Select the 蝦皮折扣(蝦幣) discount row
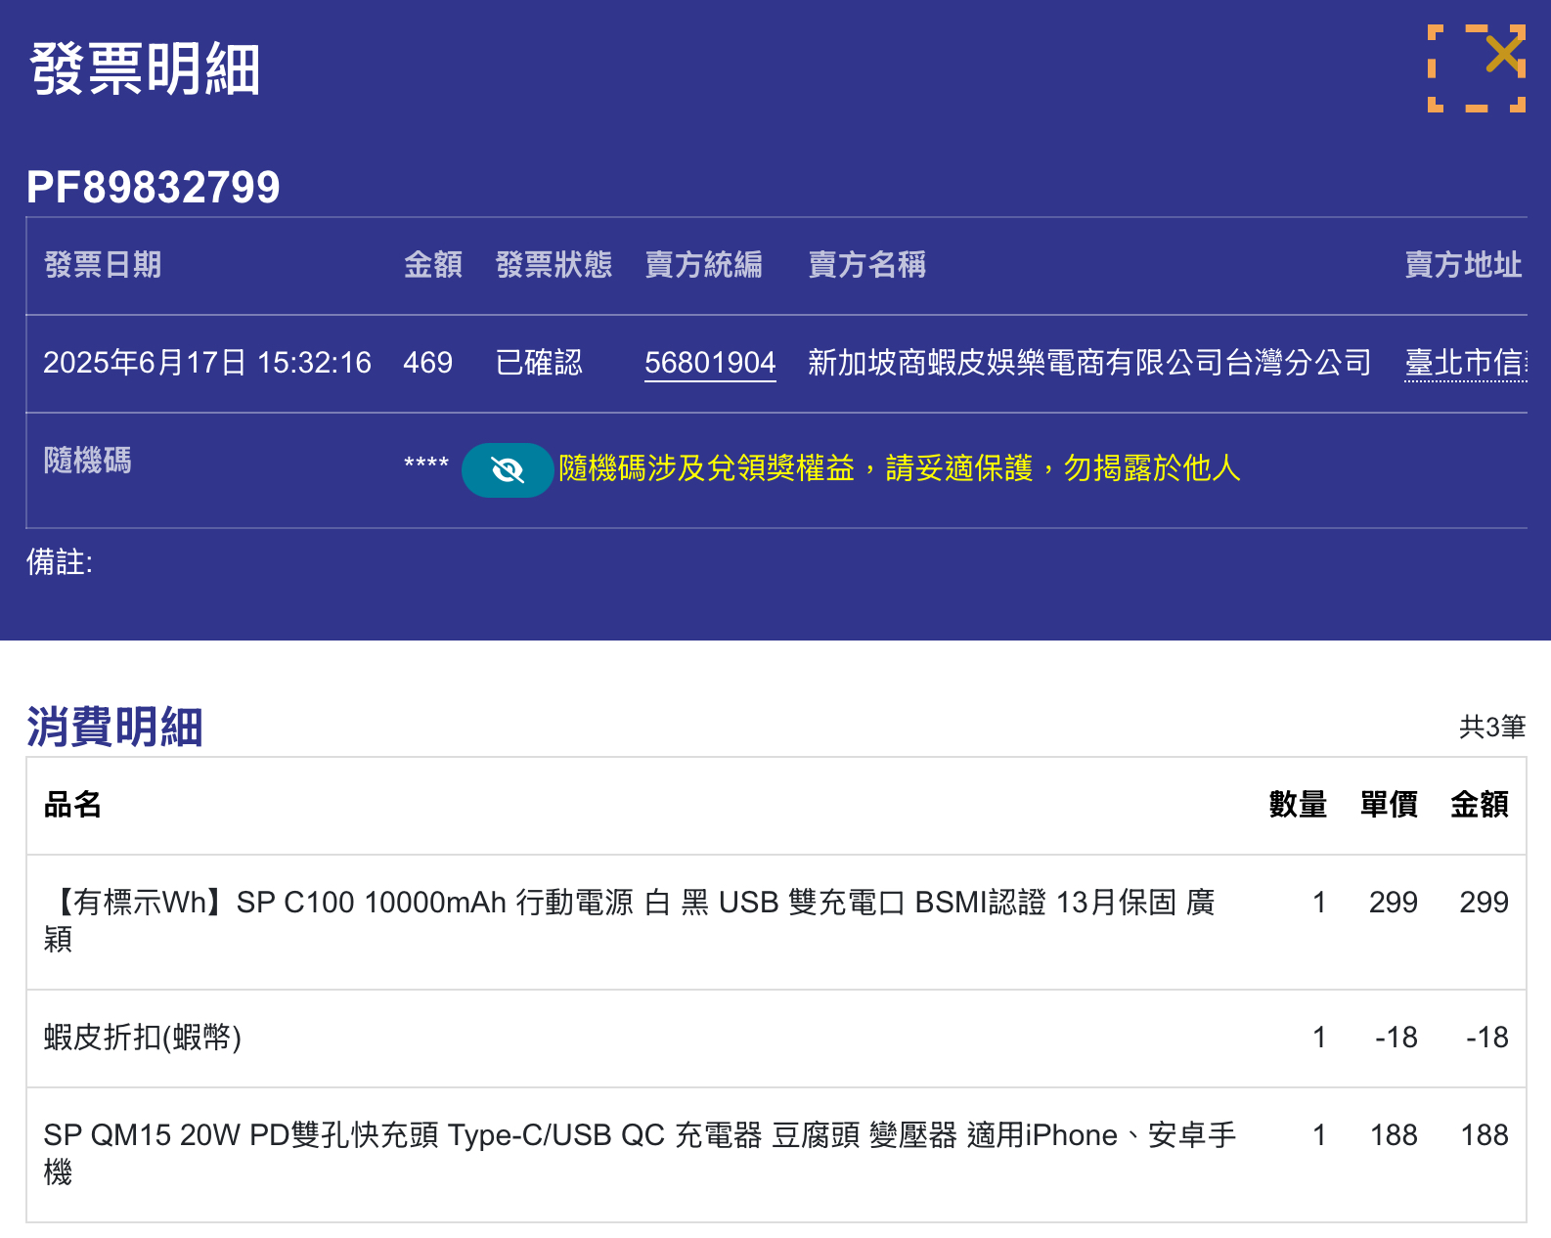 pyautogui.click(x=143, y=1038)
